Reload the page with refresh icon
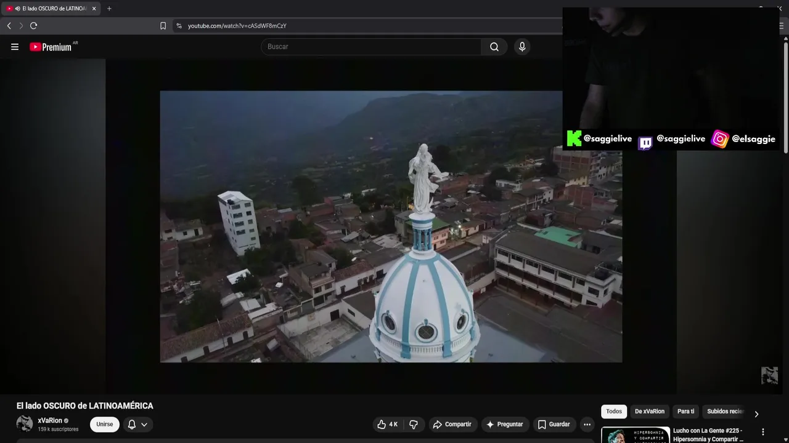789x443 pixels. click(34, 26)
